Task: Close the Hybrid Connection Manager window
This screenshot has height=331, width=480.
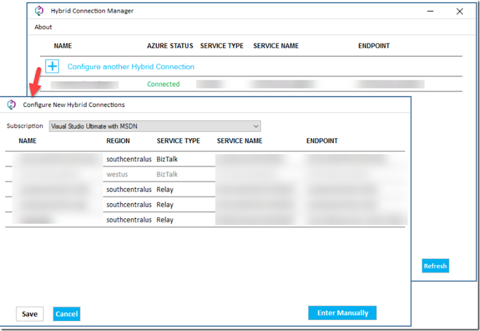Action: [459, 11]
